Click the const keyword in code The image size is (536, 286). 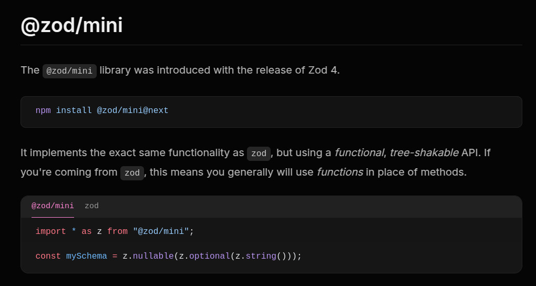coord(48,256)
